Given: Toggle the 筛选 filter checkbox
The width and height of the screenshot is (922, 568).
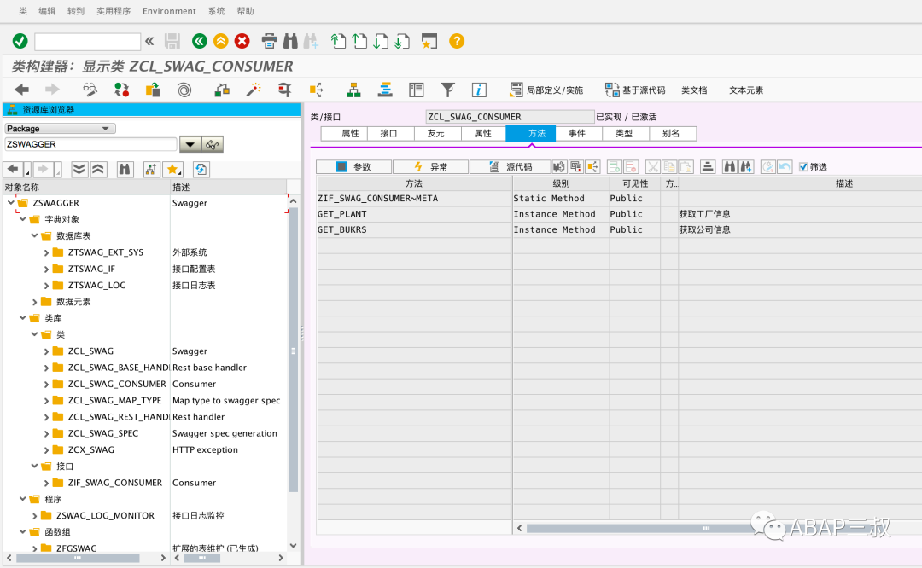Looking at the screenshot, I should coord(803,167).
